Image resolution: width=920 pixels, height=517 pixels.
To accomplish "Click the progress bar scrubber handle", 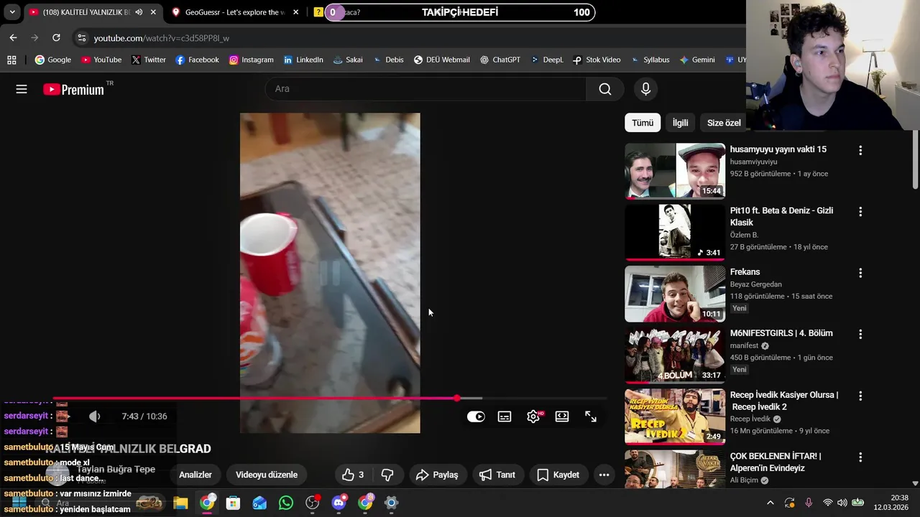I will [457, 398].
